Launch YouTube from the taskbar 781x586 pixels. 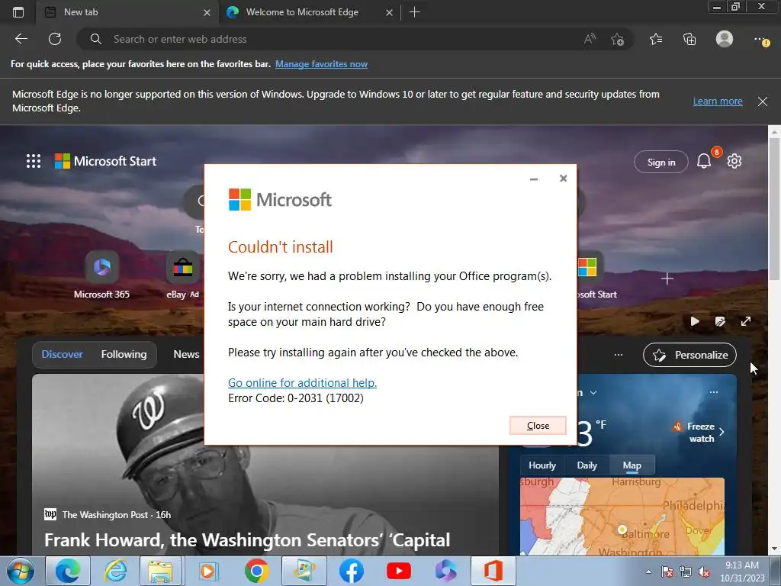tap(398, 571)
